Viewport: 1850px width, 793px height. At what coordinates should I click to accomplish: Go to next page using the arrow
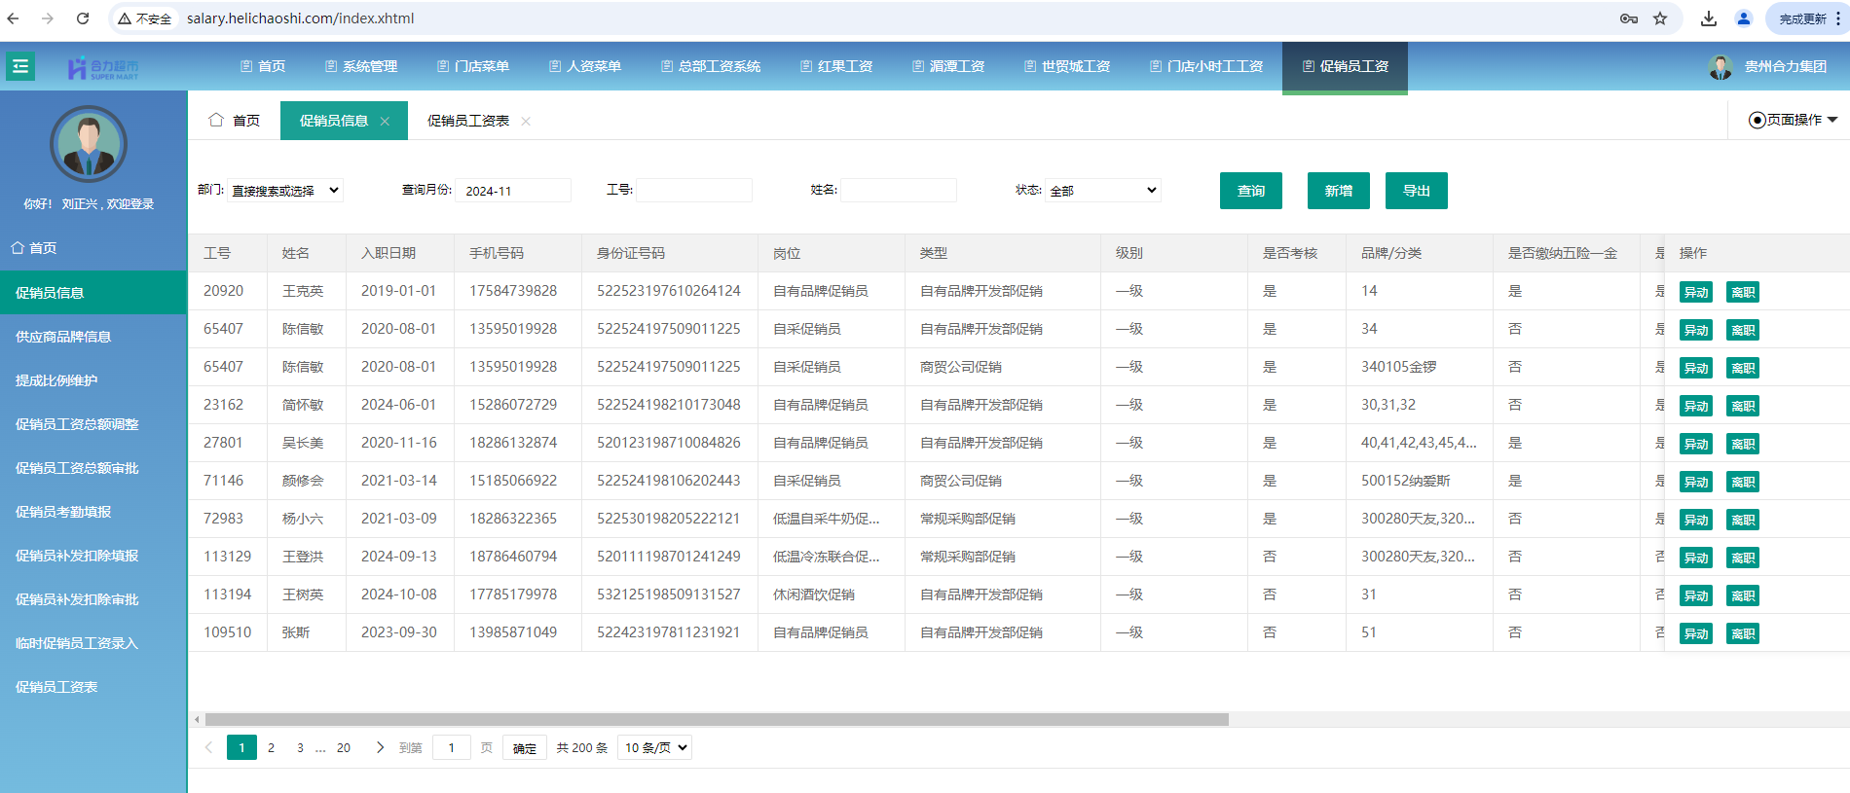pos(380,747)
